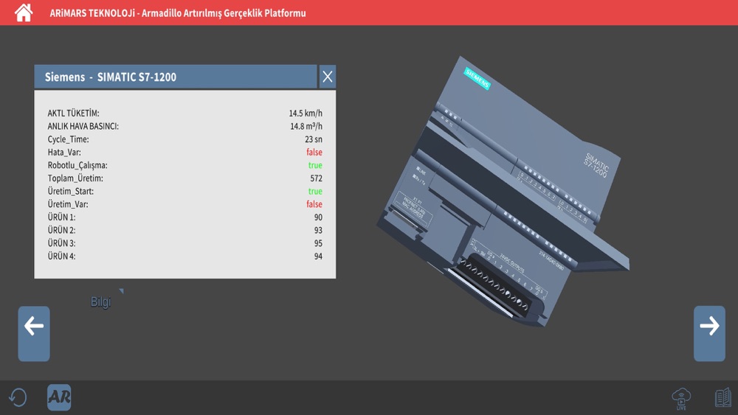The image size is (738, 415).
Task: Click the SIEMENS logo on the PLC model
Action: click(477, 78)
